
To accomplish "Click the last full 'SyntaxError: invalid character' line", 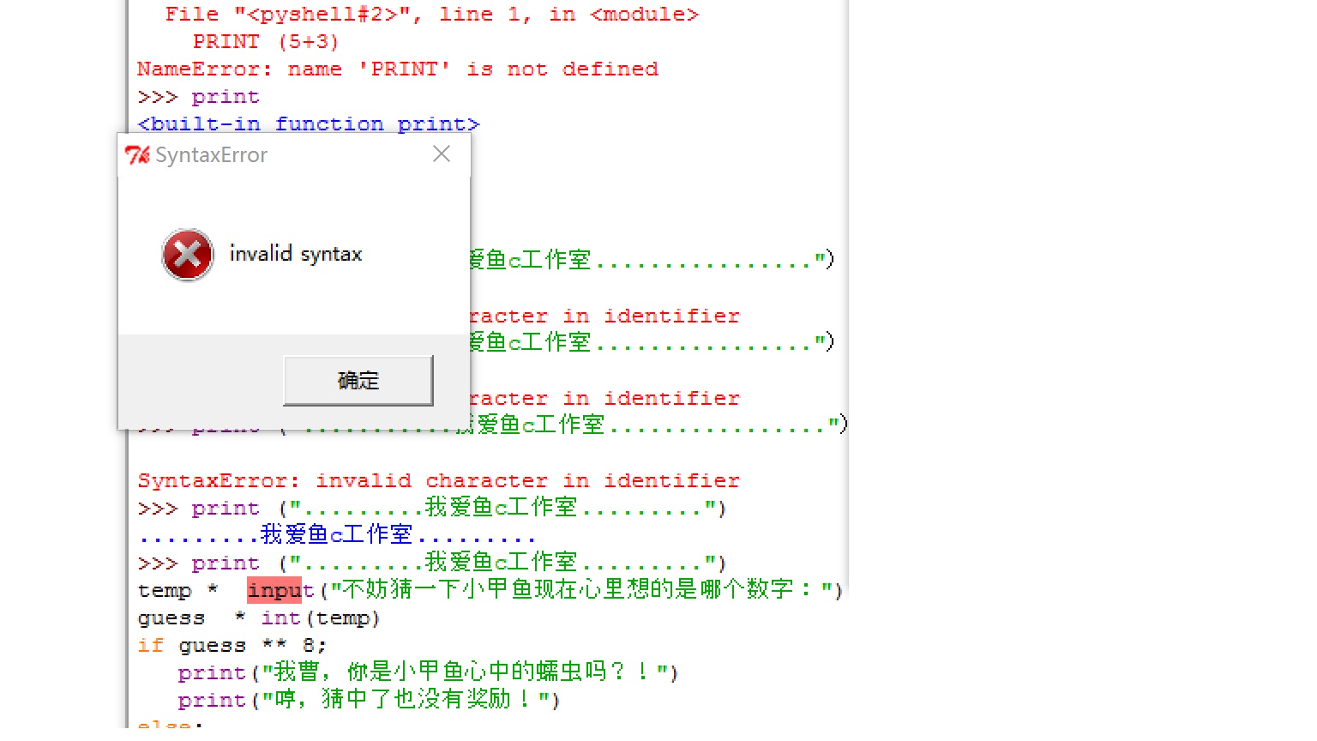I will (438, 481).
